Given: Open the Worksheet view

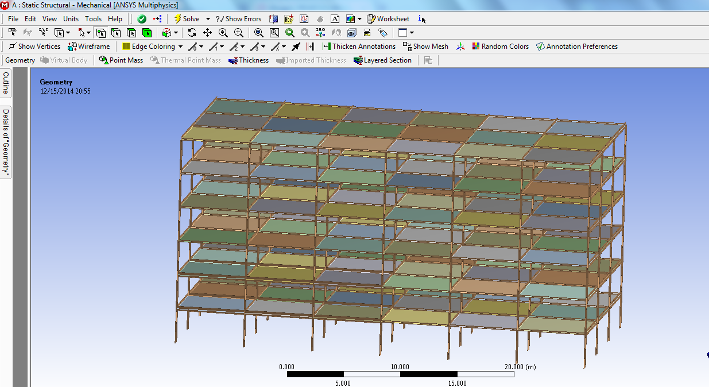Looking at the screenshot, I should point(389,18).
